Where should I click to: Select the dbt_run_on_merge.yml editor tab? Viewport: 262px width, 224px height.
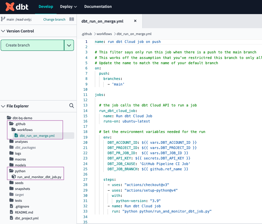pyautogui.click(x=102, y=21)
